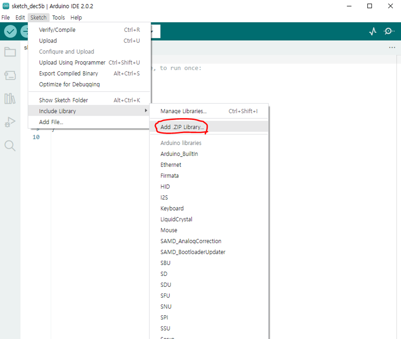The height and width of the screenshot is (339, 401).
Task: Click the 'to run once:' comment text
Action: click(180, 68)
